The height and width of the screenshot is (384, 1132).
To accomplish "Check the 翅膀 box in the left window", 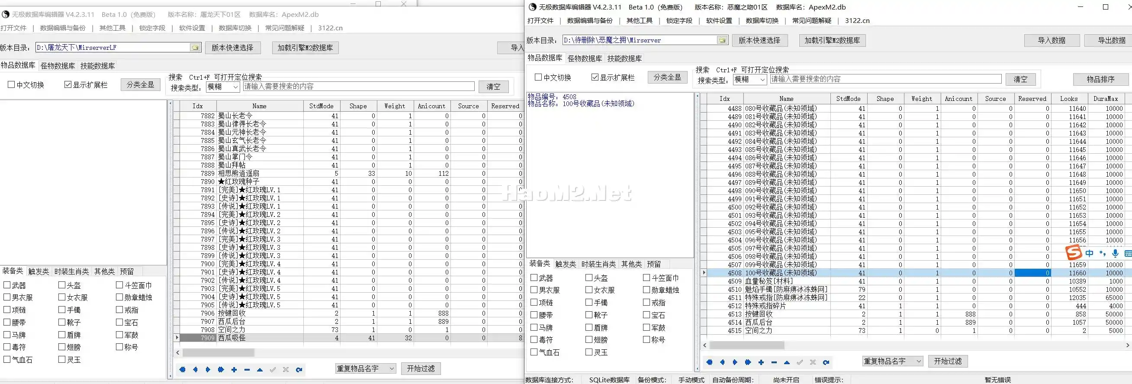I will [61, 347].
